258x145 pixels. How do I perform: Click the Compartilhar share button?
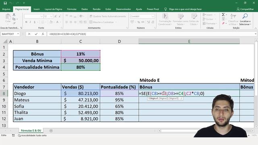(245, 9)
